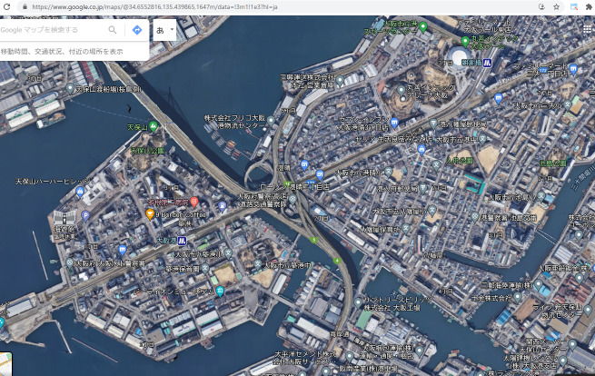Open the Google apps grid
595x376 pixels.
click(x=587, y=30)
